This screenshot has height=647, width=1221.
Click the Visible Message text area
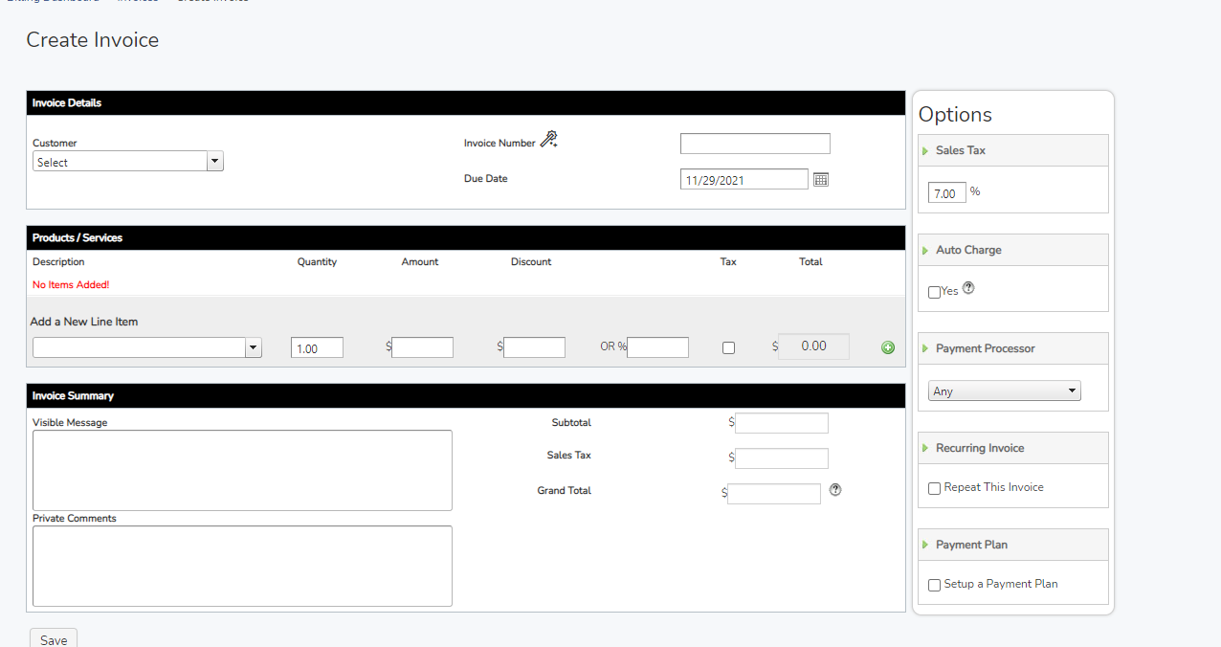[242, 470]
